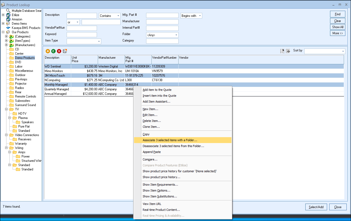Choose Associate 3 selected items with a Folder
The height and width of the screenshot is (221, 351).
pos(170,140)
